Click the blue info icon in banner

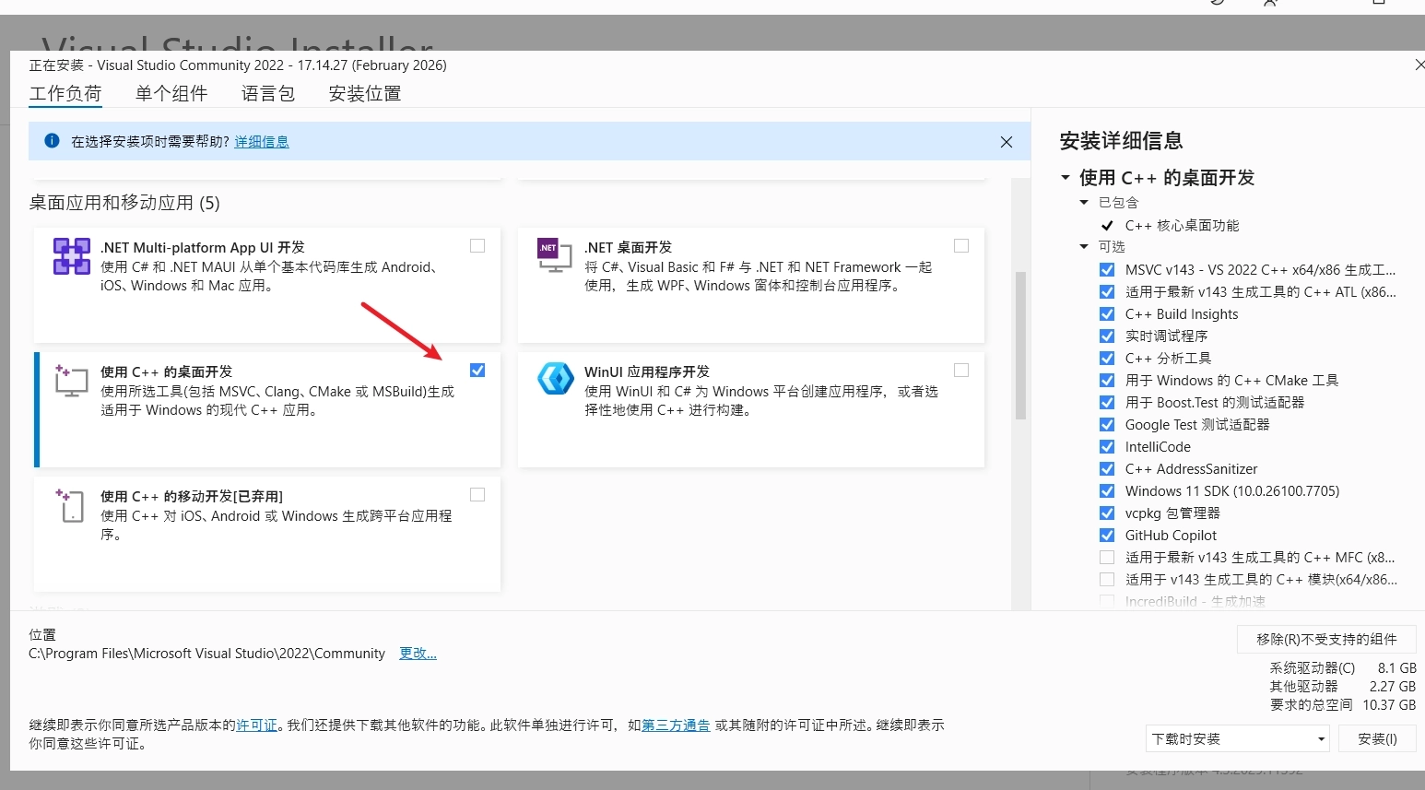pyautogui.click(x=52, y=141)
